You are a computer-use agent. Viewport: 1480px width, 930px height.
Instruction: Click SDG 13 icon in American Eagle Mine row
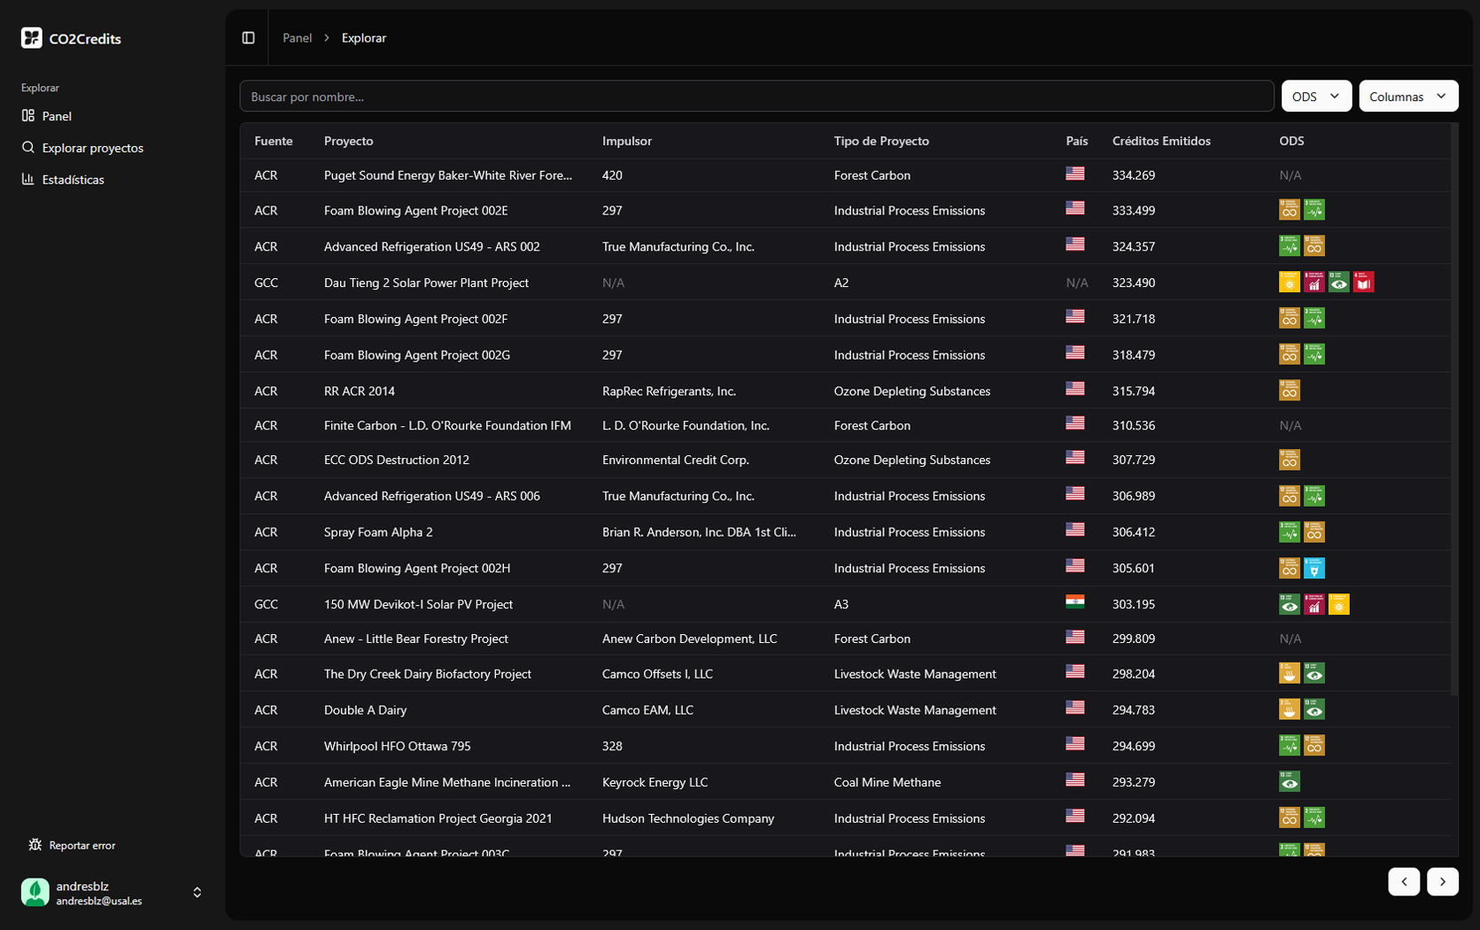coord(1290,782)
